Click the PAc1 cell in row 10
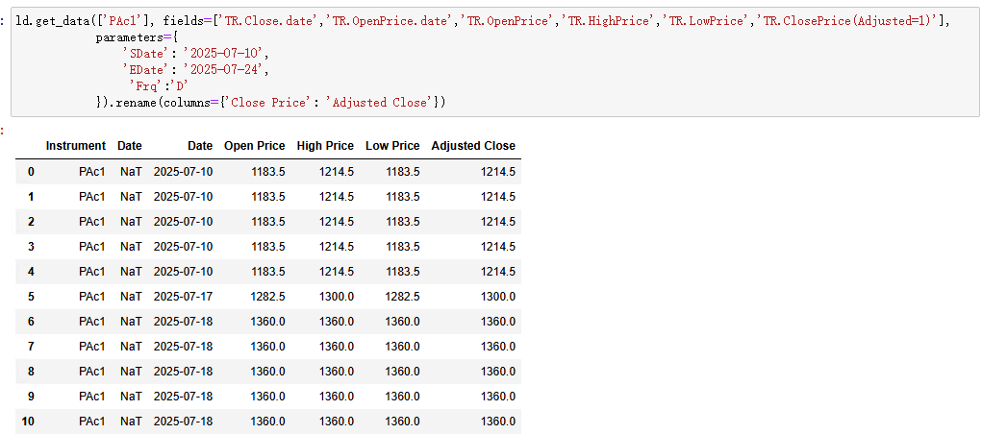Viewport: 982px width, 434px height. coord(92,422)
